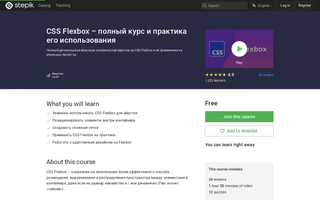
Task: Click the Beginner Level bars icon
Action: coord(48,76)
